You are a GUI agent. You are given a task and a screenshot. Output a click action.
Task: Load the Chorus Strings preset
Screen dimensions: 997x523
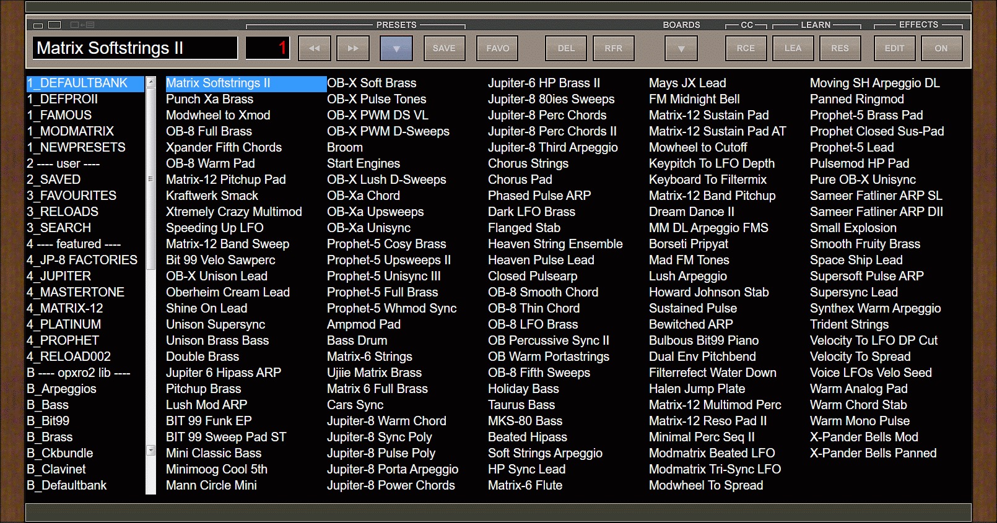point(528,163)
